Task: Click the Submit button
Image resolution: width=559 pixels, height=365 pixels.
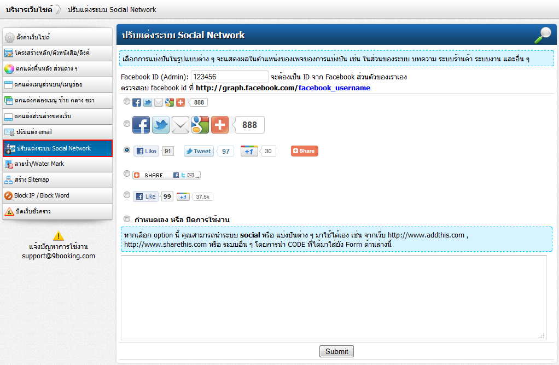Action: tap(336, 351)
